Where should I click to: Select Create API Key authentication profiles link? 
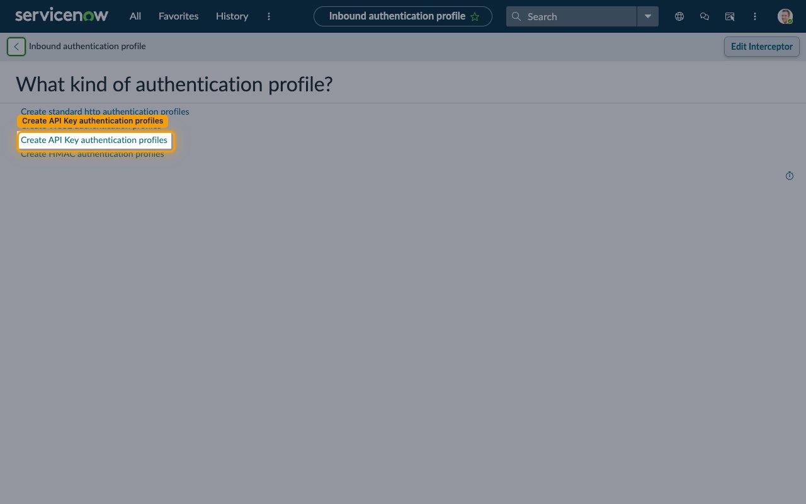(x=94, y=140)
